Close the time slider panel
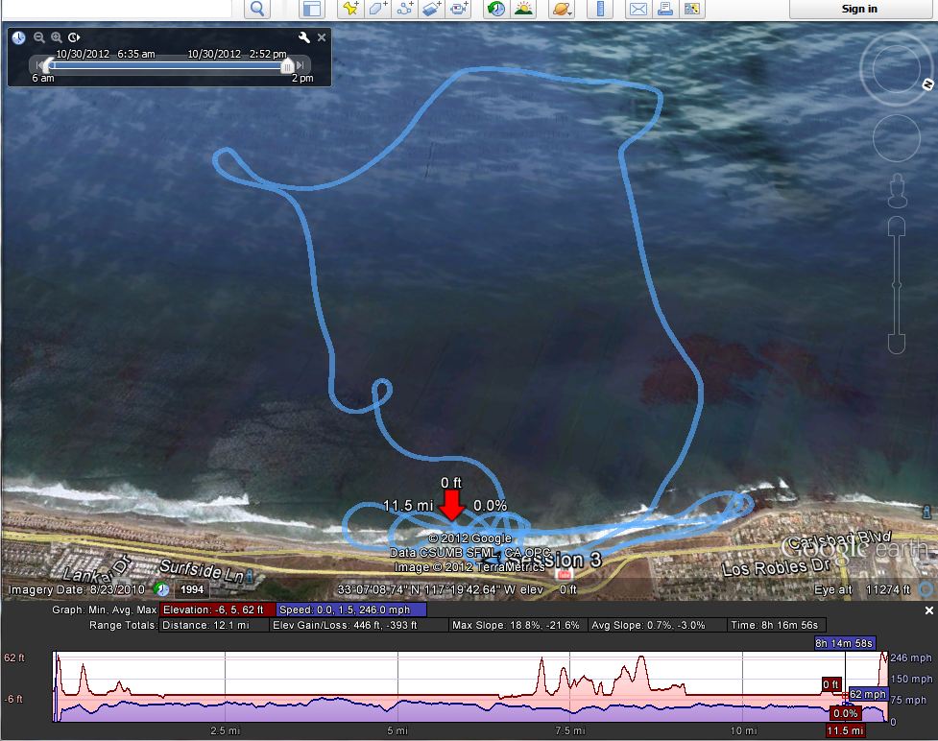The width and height of the screenshot is (938, 741). (x=322, y=37)
